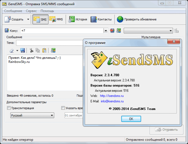Image resolution: width=188 pixels, height=144 pixels.
Task: Click Введено 49 символов counter text
Action: 30,96
